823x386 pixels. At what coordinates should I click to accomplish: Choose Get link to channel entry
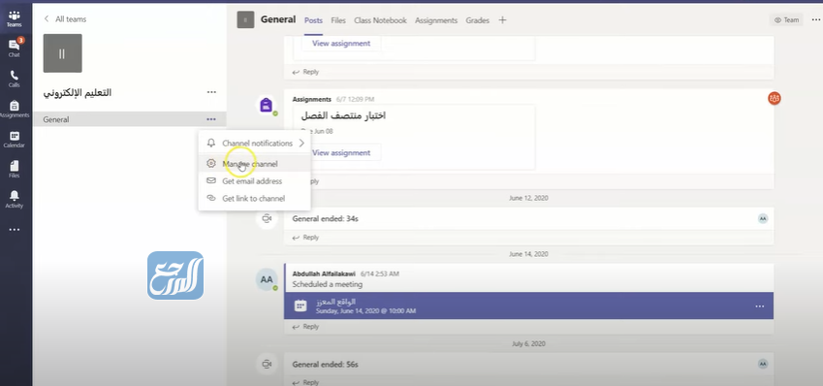255,199
